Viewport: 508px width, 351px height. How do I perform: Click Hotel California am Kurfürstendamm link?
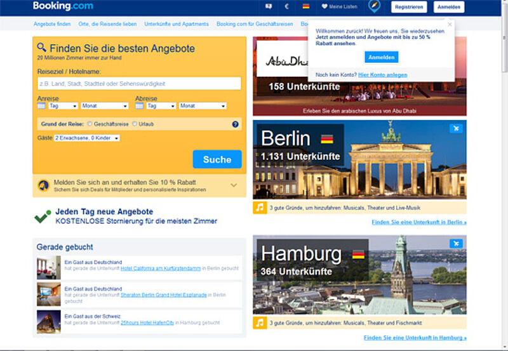(x=161, y=268)
